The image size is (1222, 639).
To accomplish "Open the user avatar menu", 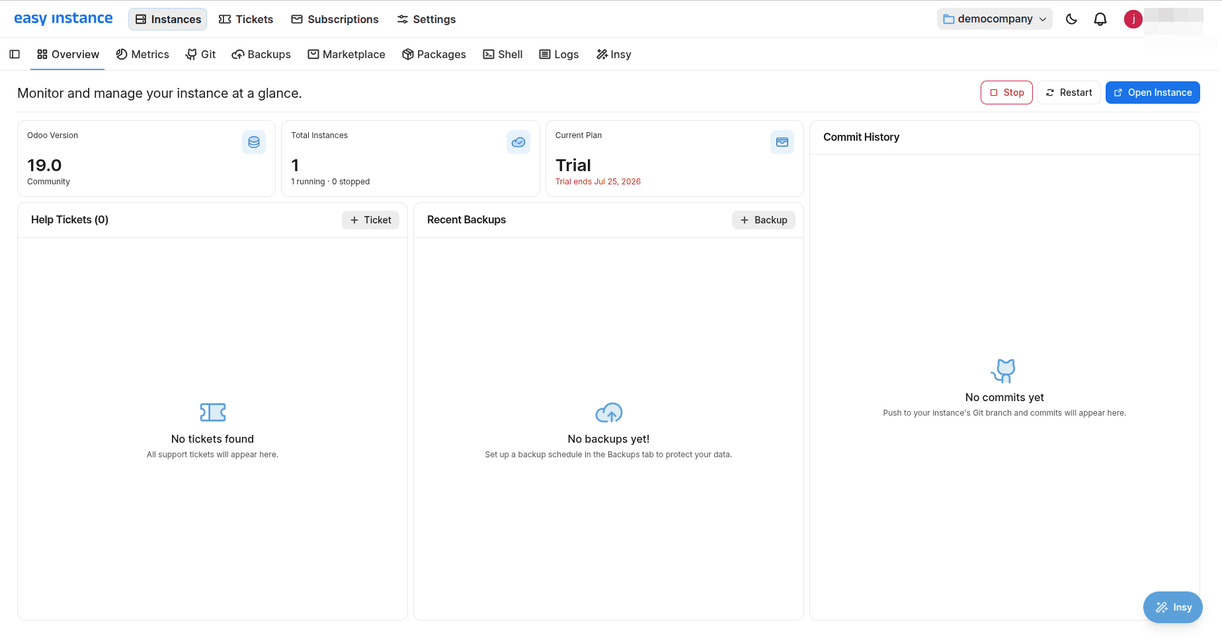I will [x=1133, y=19].
